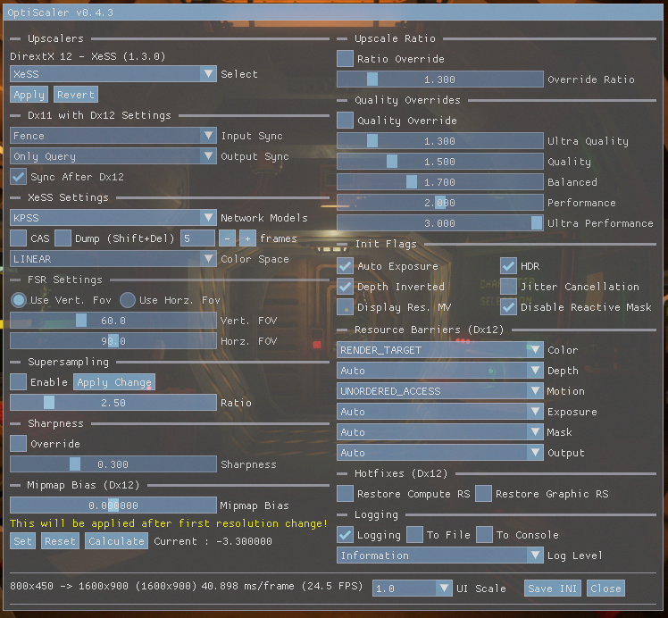Enable the Dump (Shift+Del) checkbox
The image size is (668, 618).
pyautogui.click(x=63, y=238)
